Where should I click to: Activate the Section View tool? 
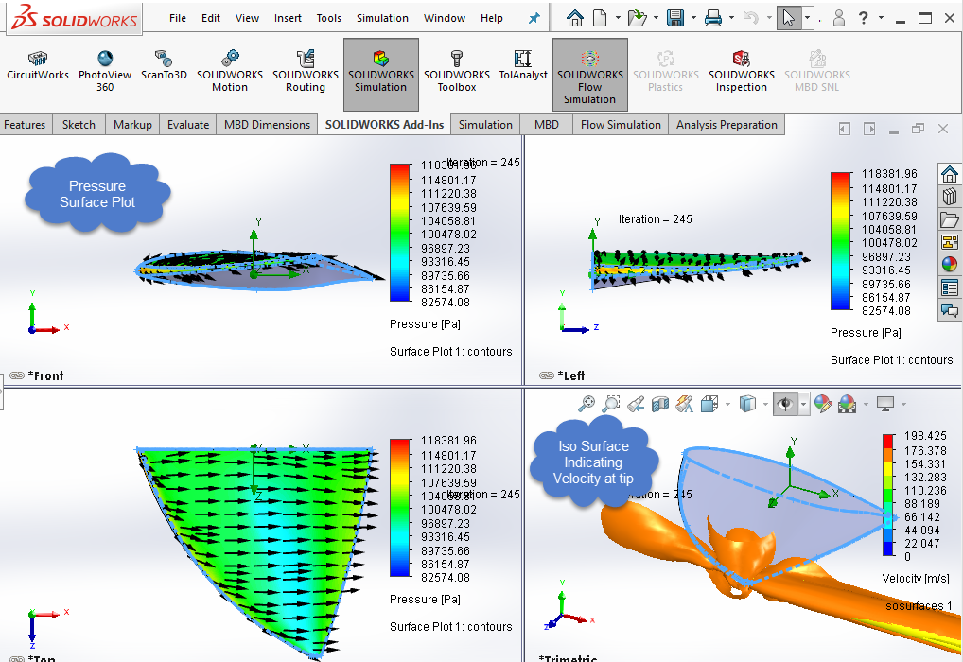pos(659,403)
